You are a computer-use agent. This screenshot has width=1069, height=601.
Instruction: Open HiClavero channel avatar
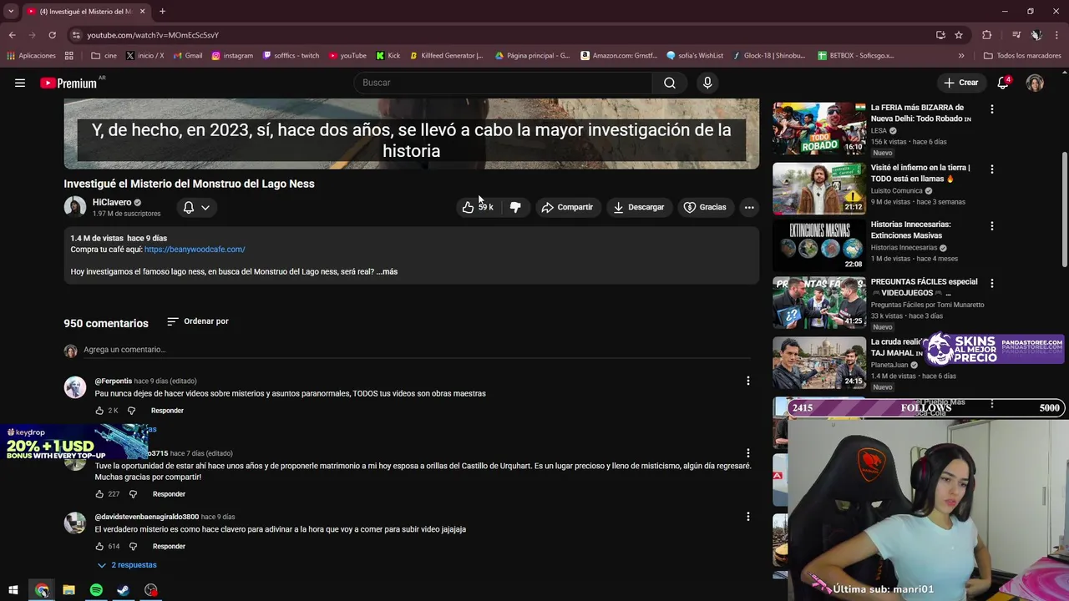[75, 207]
